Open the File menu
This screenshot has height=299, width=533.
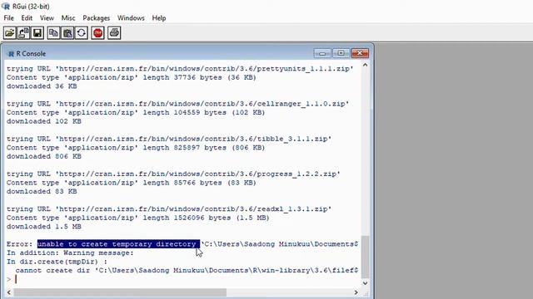[x=8, y=18]
